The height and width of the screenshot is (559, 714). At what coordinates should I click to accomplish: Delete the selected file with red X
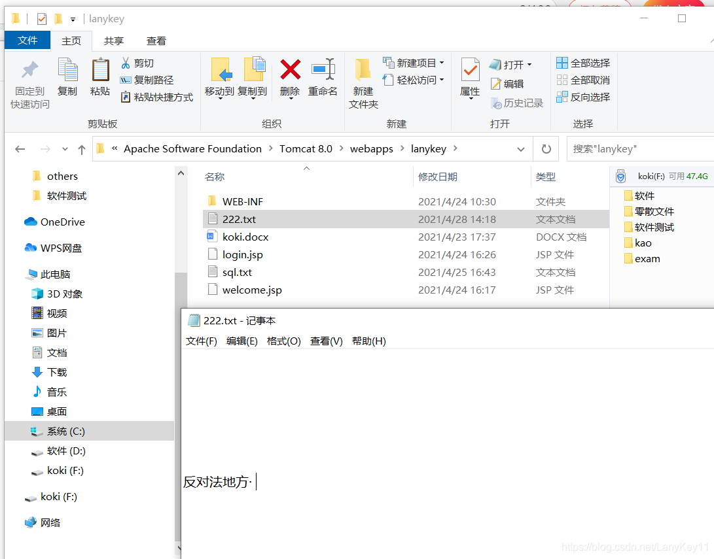tap(290, 78)
